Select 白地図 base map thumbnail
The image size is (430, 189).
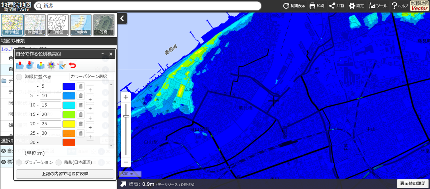58,25
